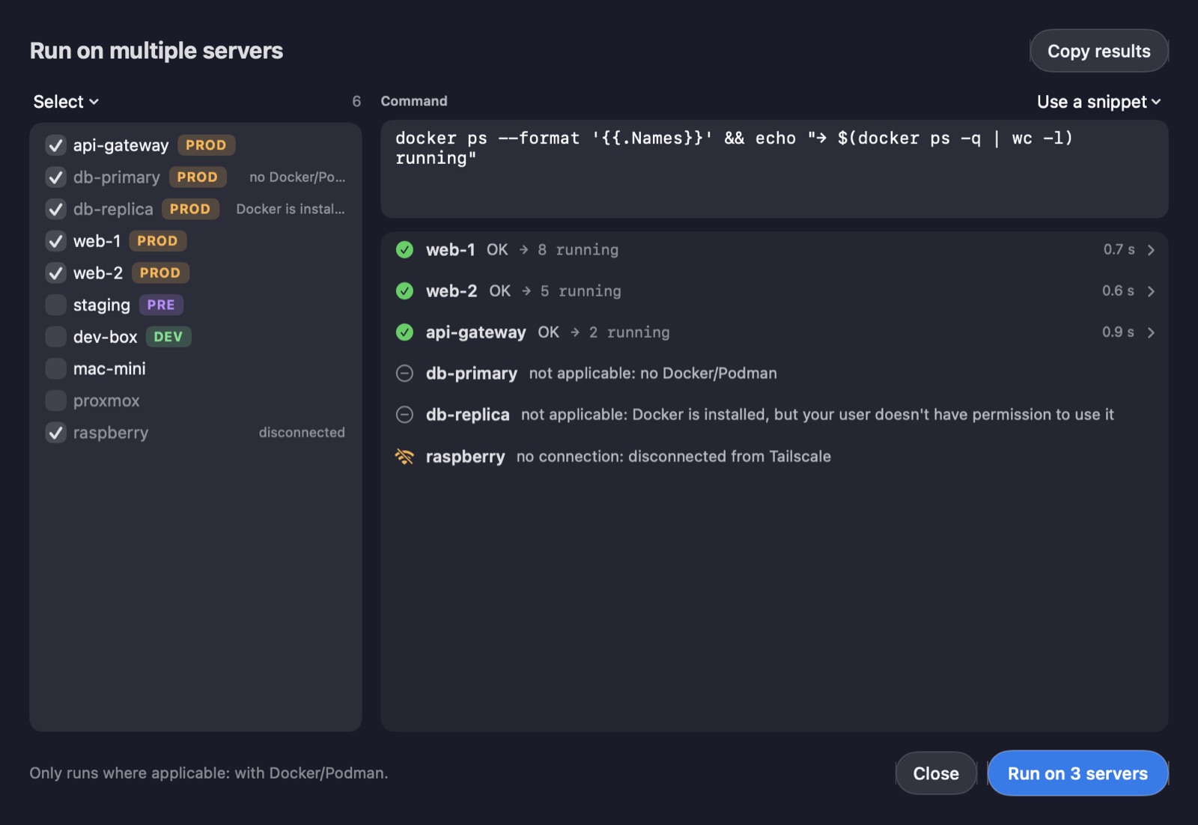Uncheck the raspberry server checkbox
1198x825 pixels.
click(x=55, y=433)
